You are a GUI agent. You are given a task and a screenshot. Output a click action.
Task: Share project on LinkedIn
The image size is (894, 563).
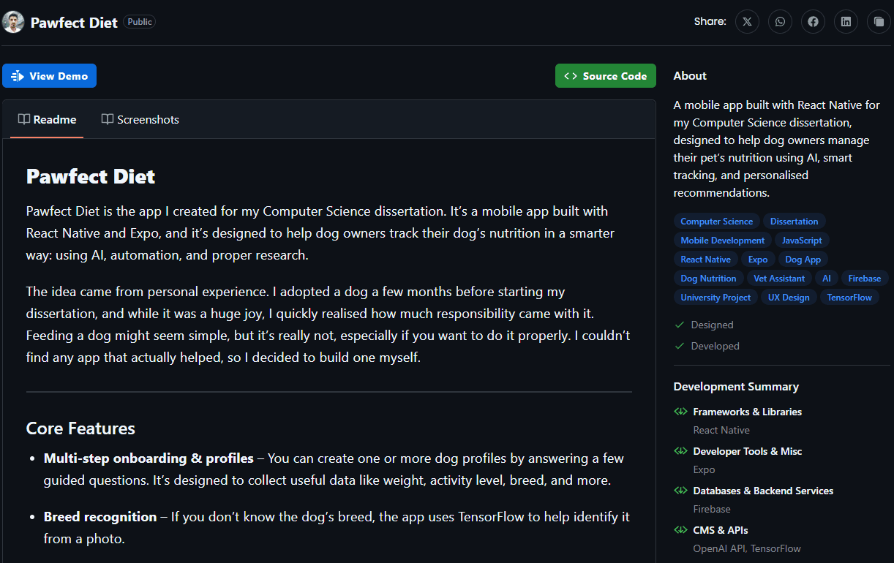(846, 22)
